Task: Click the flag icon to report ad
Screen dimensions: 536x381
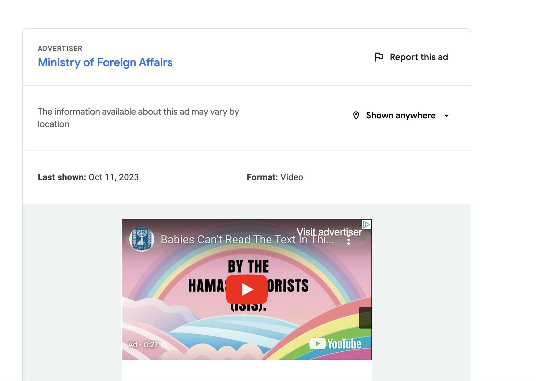Action: [379, 57]
